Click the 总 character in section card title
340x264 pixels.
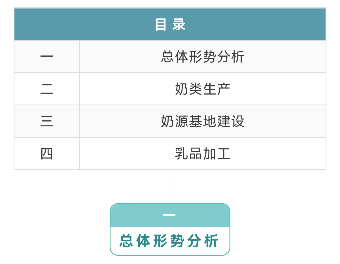127,241
